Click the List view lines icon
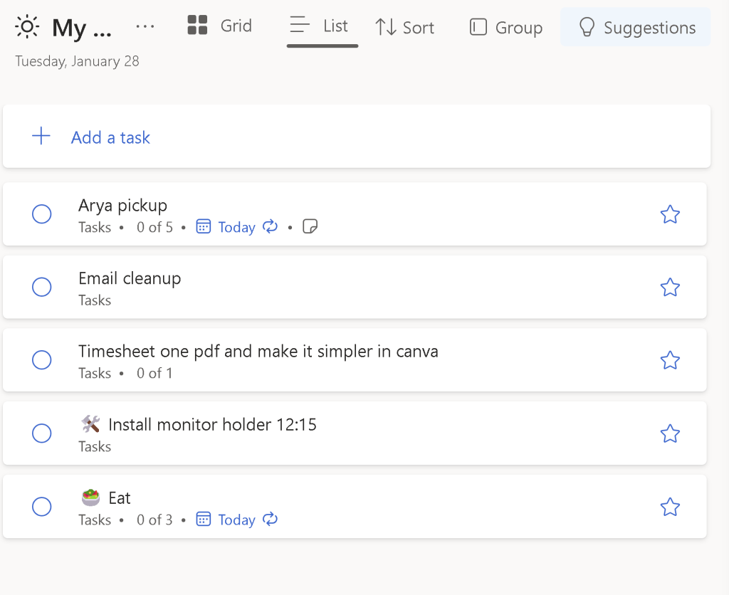The width and height of the screenshot is (729, 595). tap(300, 25)
